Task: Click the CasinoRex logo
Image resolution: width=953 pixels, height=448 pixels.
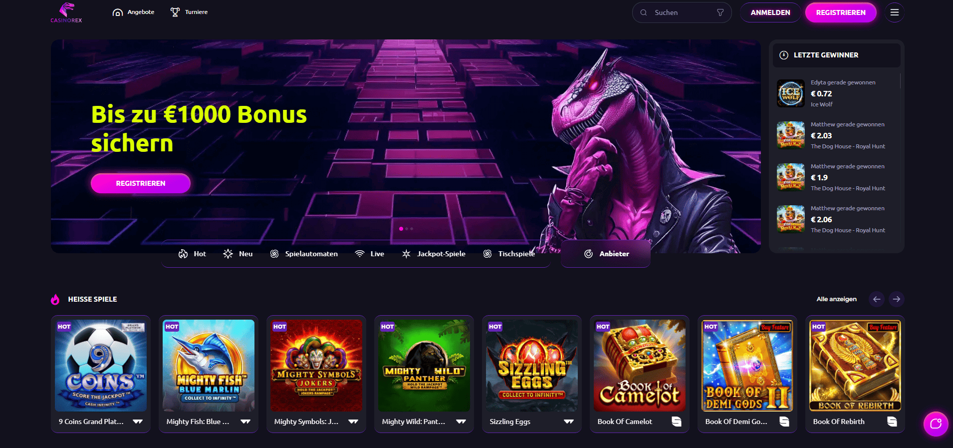Action: pyautogui.click(x=66, y=12)
